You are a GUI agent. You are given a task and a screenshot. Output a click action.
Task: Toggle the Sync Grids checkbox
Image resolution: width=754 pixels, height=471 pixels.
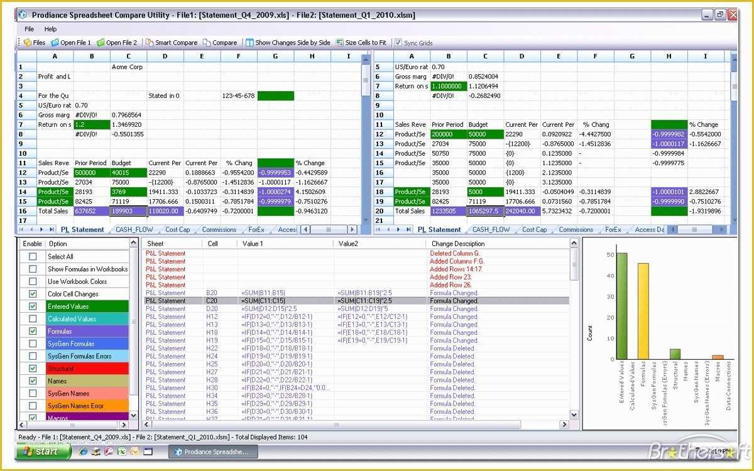[398, 43]
